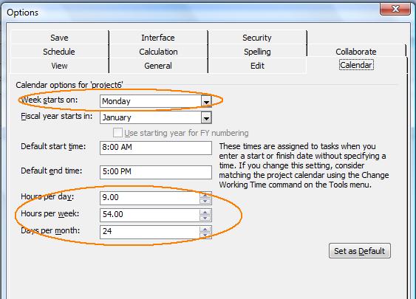This screenshot has width=416, height=299.
Task: Open the General tab
Action: click(158, 66)
